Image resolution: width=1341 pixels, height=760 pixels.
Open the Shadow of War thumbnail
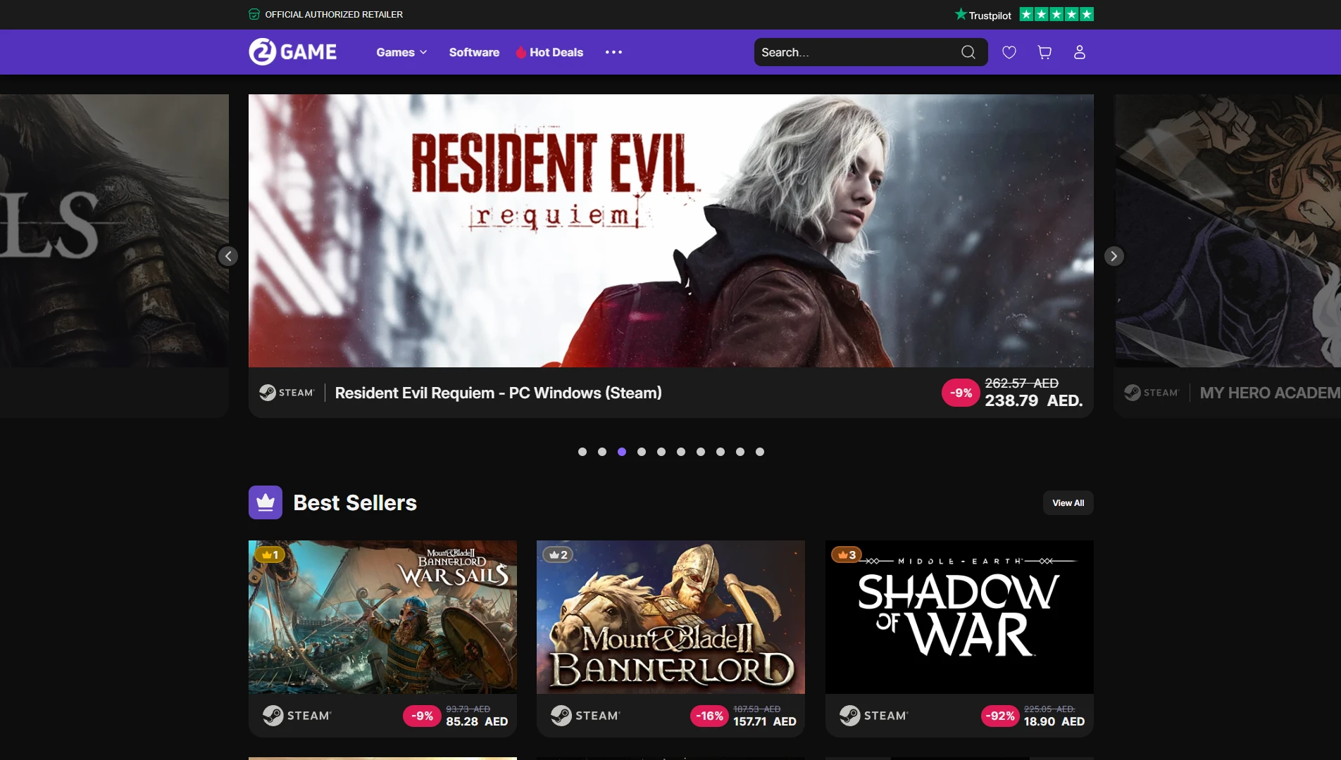pyautogui.click(x=959, y=617)
